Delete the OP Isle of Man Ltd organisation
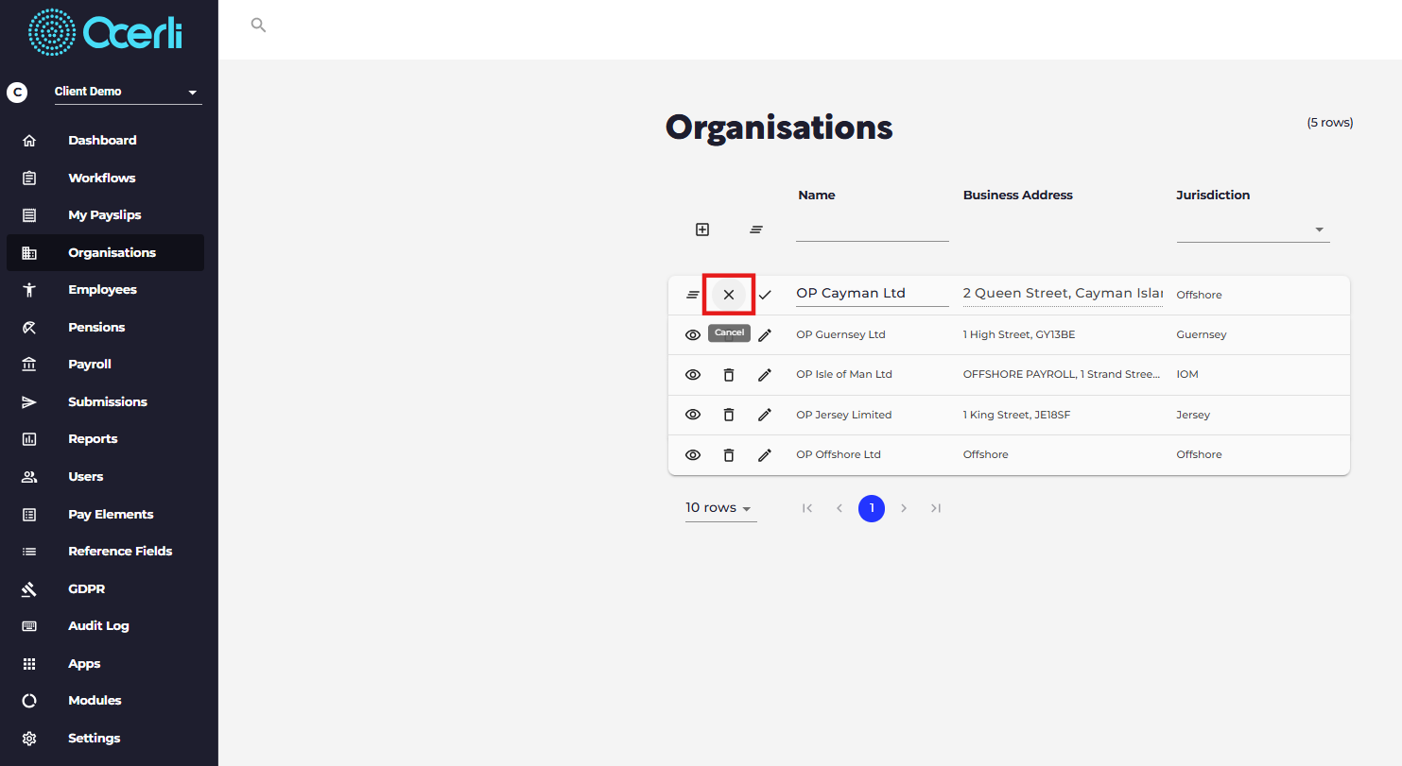Image resolution: width=1402 pixels, height=766 pixels. tap(729, 375)
